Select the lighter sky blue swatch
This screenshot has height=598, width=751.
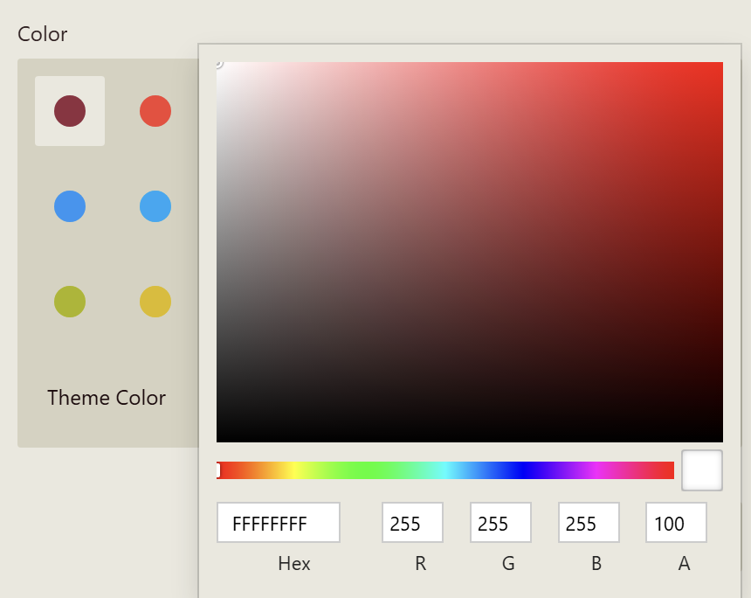click(x=155, y=206)
